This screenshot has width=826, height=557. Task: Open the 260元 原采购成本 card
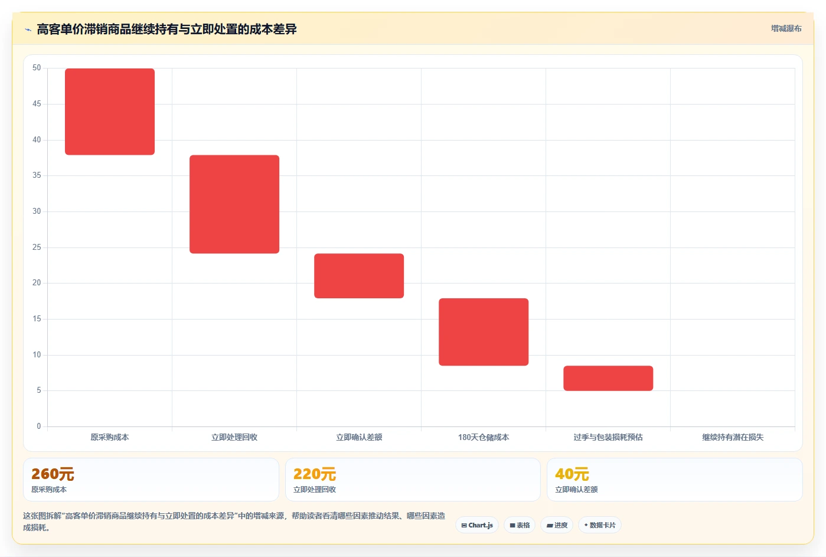(151, 480)
